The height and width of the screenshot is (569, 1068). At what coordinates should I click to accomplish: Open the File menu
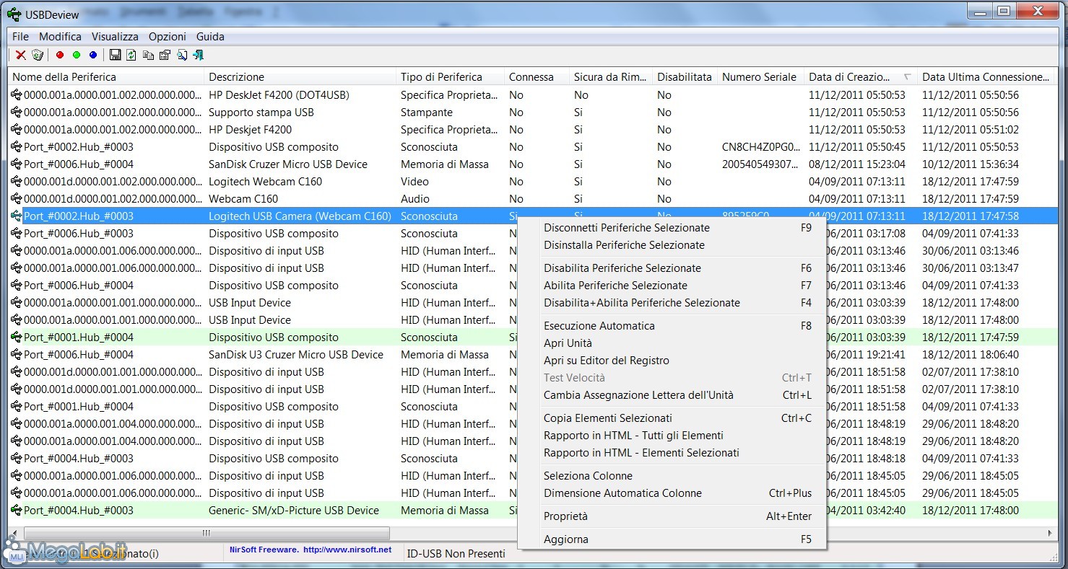coord(20,36)
